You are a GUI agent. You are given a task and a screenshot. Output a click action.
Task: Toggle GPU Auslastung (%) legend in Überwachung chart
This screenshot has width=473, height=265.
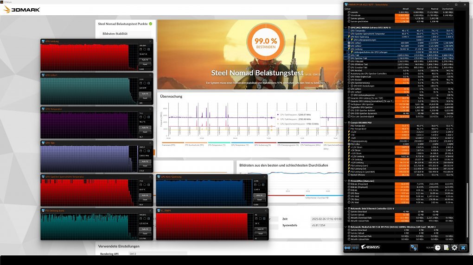point(265,145)
